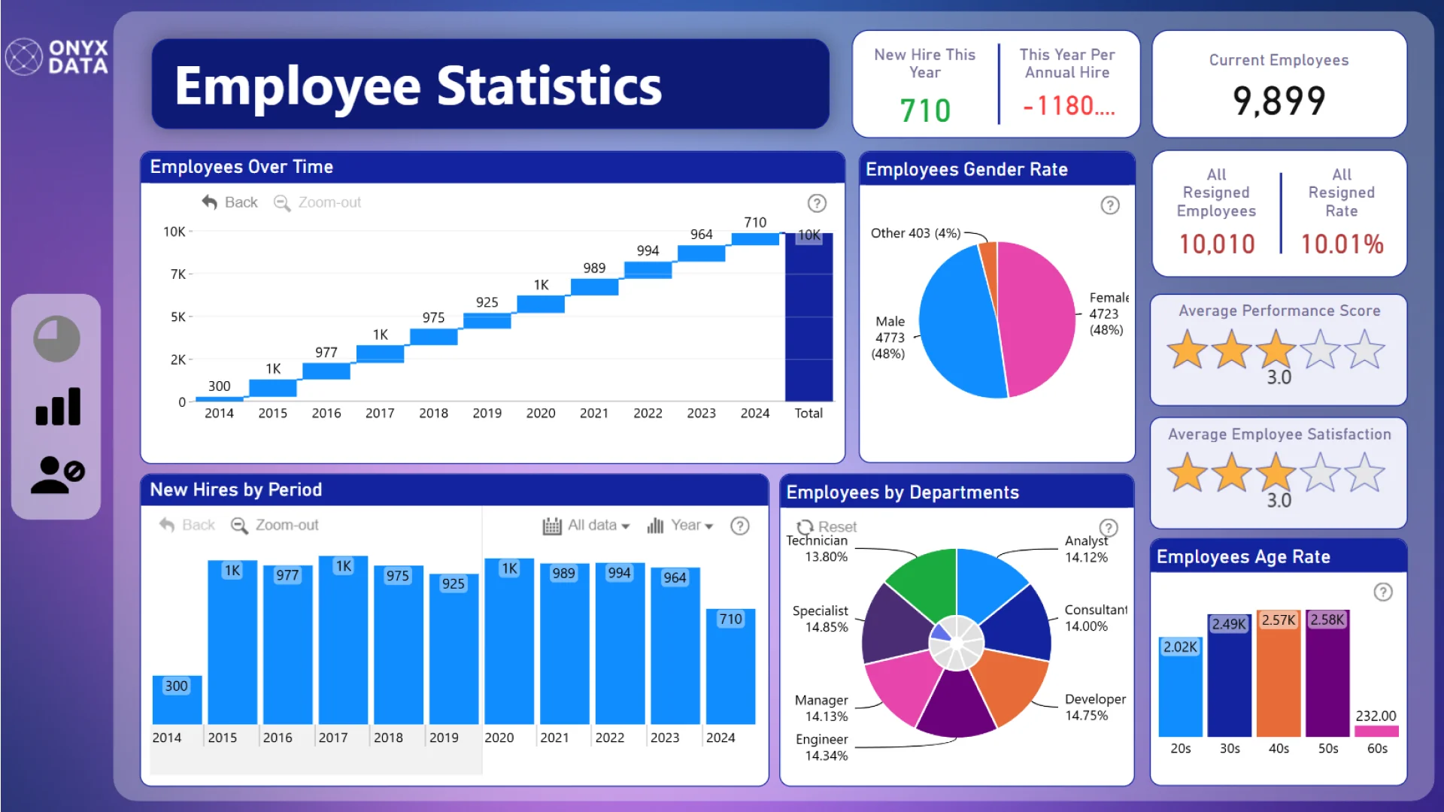Open the bar chart page icon in sidebar
Image resolution: width=1444 pixels, height=812 pixels.
click(x=58, y=407)
